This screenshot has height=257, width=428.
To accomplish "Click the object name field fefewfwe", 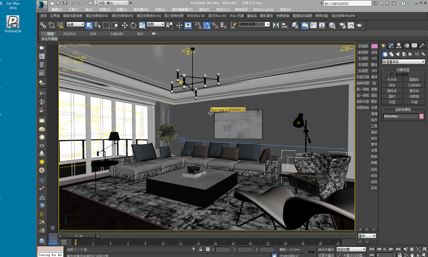I will click(x=400, y=116).
